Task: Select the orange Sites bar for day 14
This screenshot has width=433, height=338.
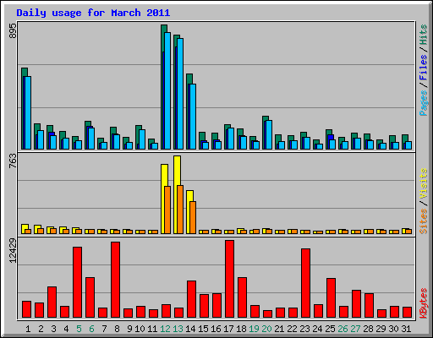Action: click(193, 218)
